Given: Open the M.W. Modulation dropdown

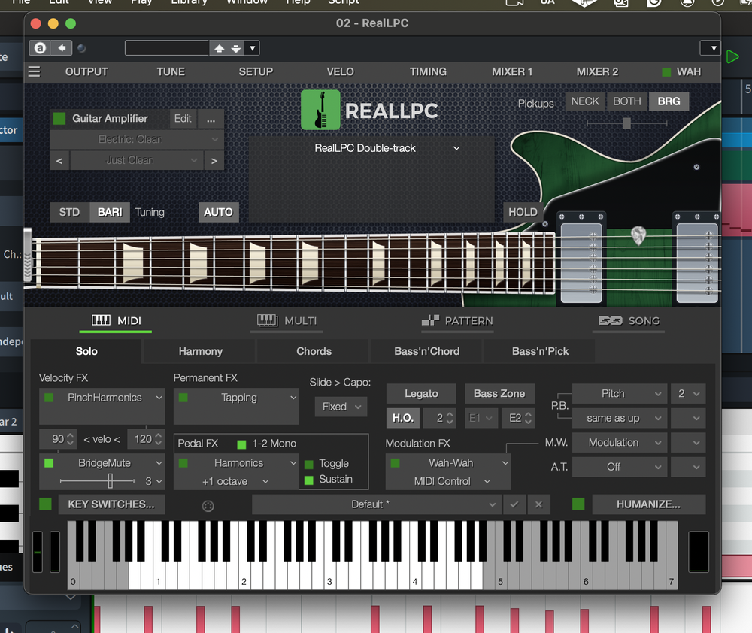Looking at the screenshot, I should pos(619,443).
